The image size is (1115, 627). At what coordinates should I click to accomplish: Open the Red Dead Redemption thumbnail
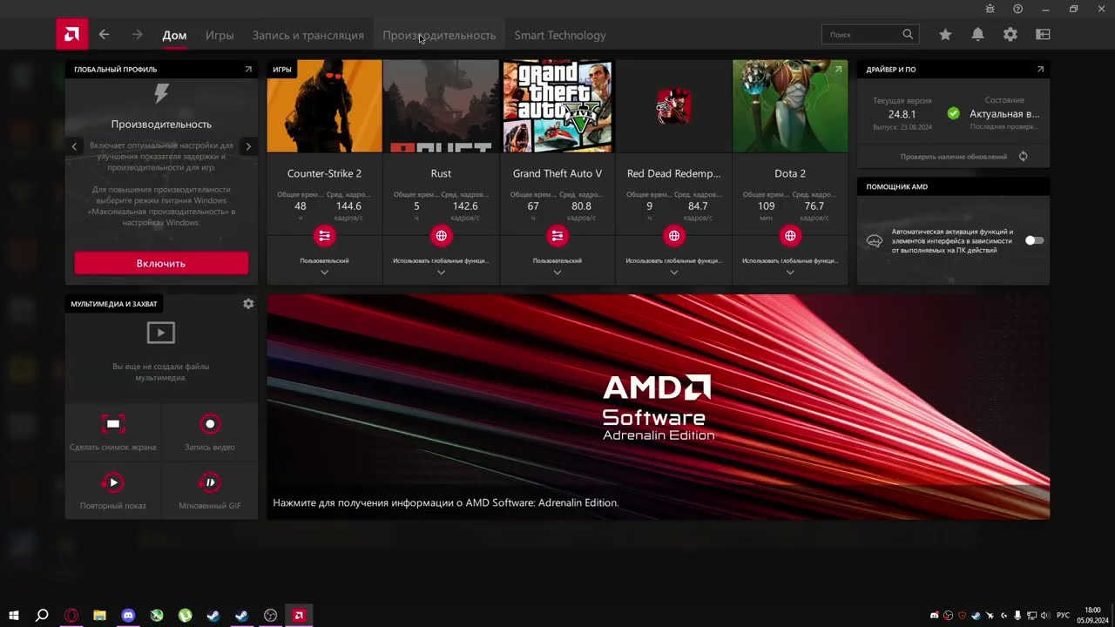673,105
